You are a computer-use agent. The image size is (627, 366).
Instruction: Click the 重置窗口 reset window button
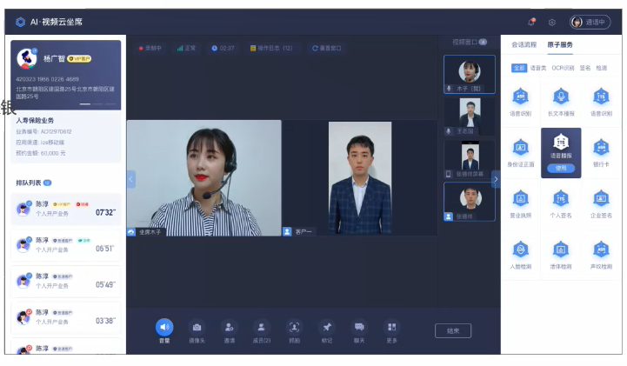(x=327, y=48)
